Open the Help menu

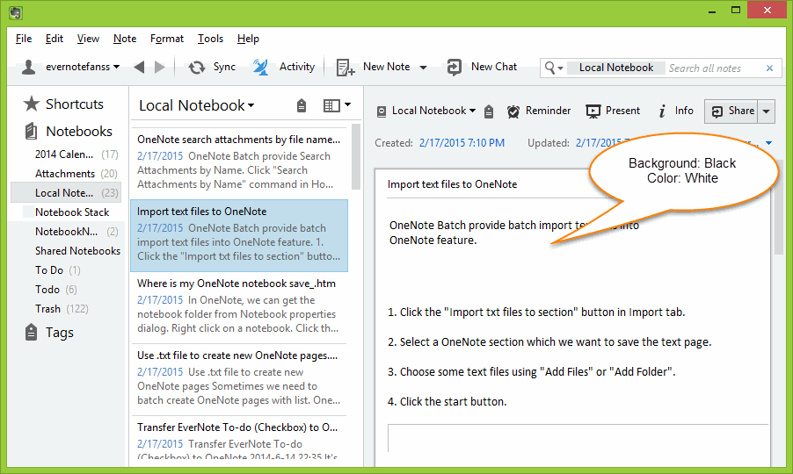click(248, 39)
